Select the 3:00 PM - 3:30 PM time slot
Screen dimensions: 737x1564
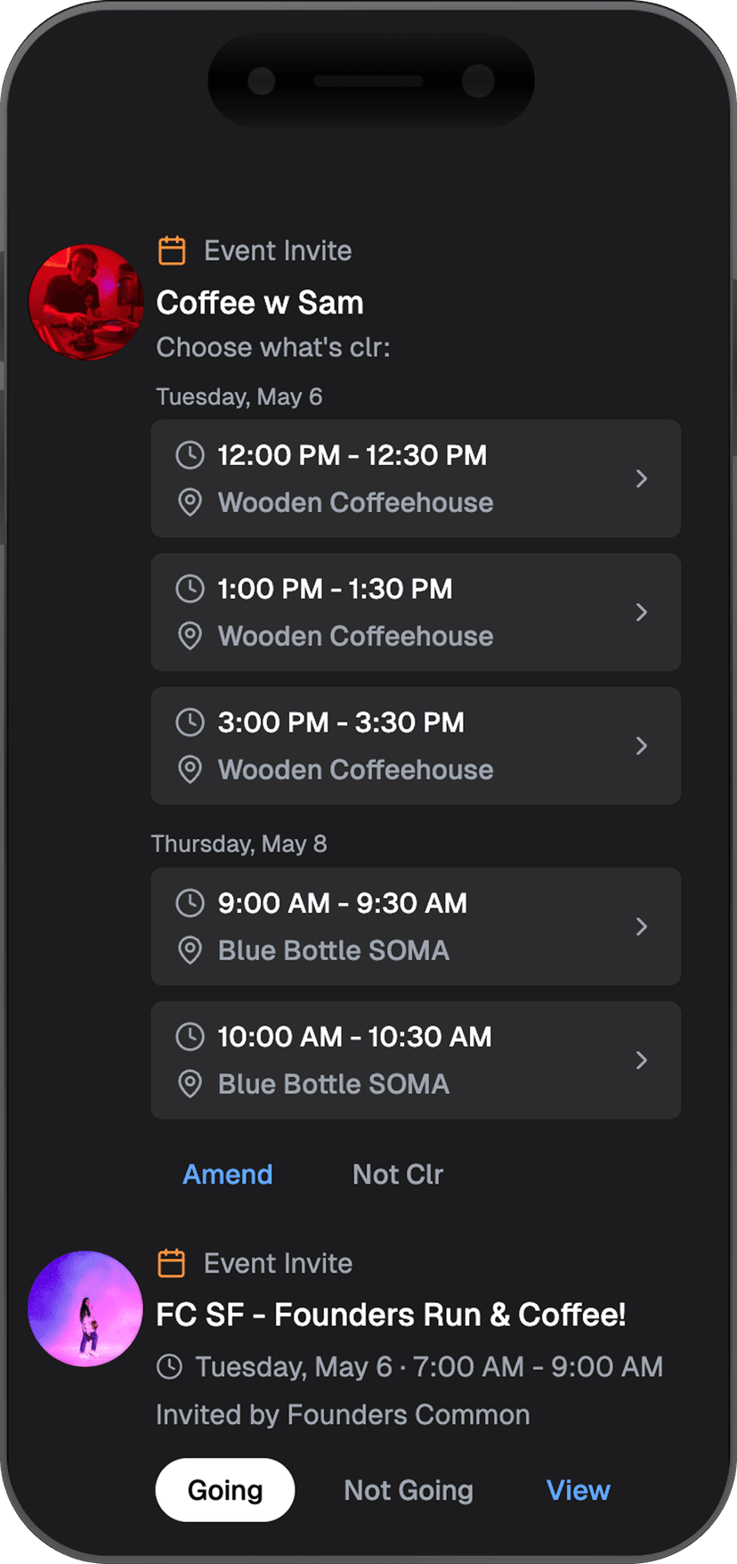pos(416,745)
